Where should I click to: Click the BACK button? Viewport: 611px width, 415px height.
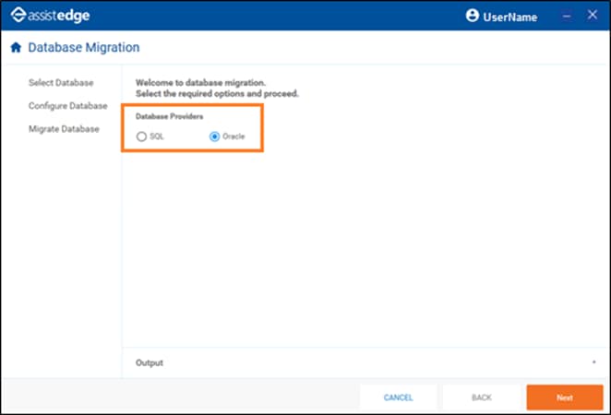(482, 397)
